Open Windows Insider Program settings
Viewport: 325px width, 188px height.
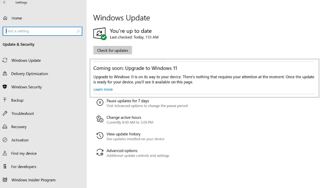point(33,180)
